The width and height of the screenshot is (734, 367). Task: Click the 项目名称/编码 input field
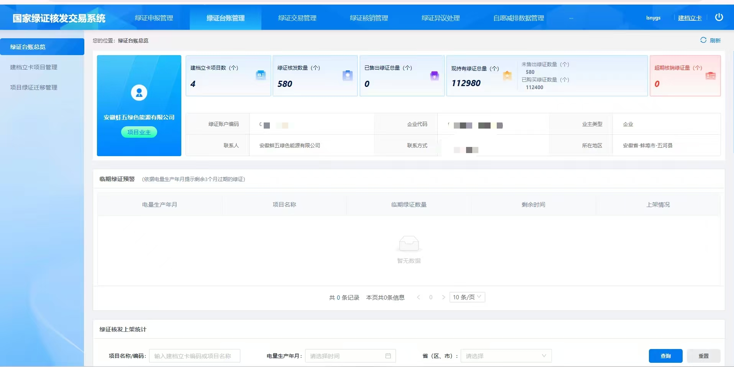click(x=194, y=356)
